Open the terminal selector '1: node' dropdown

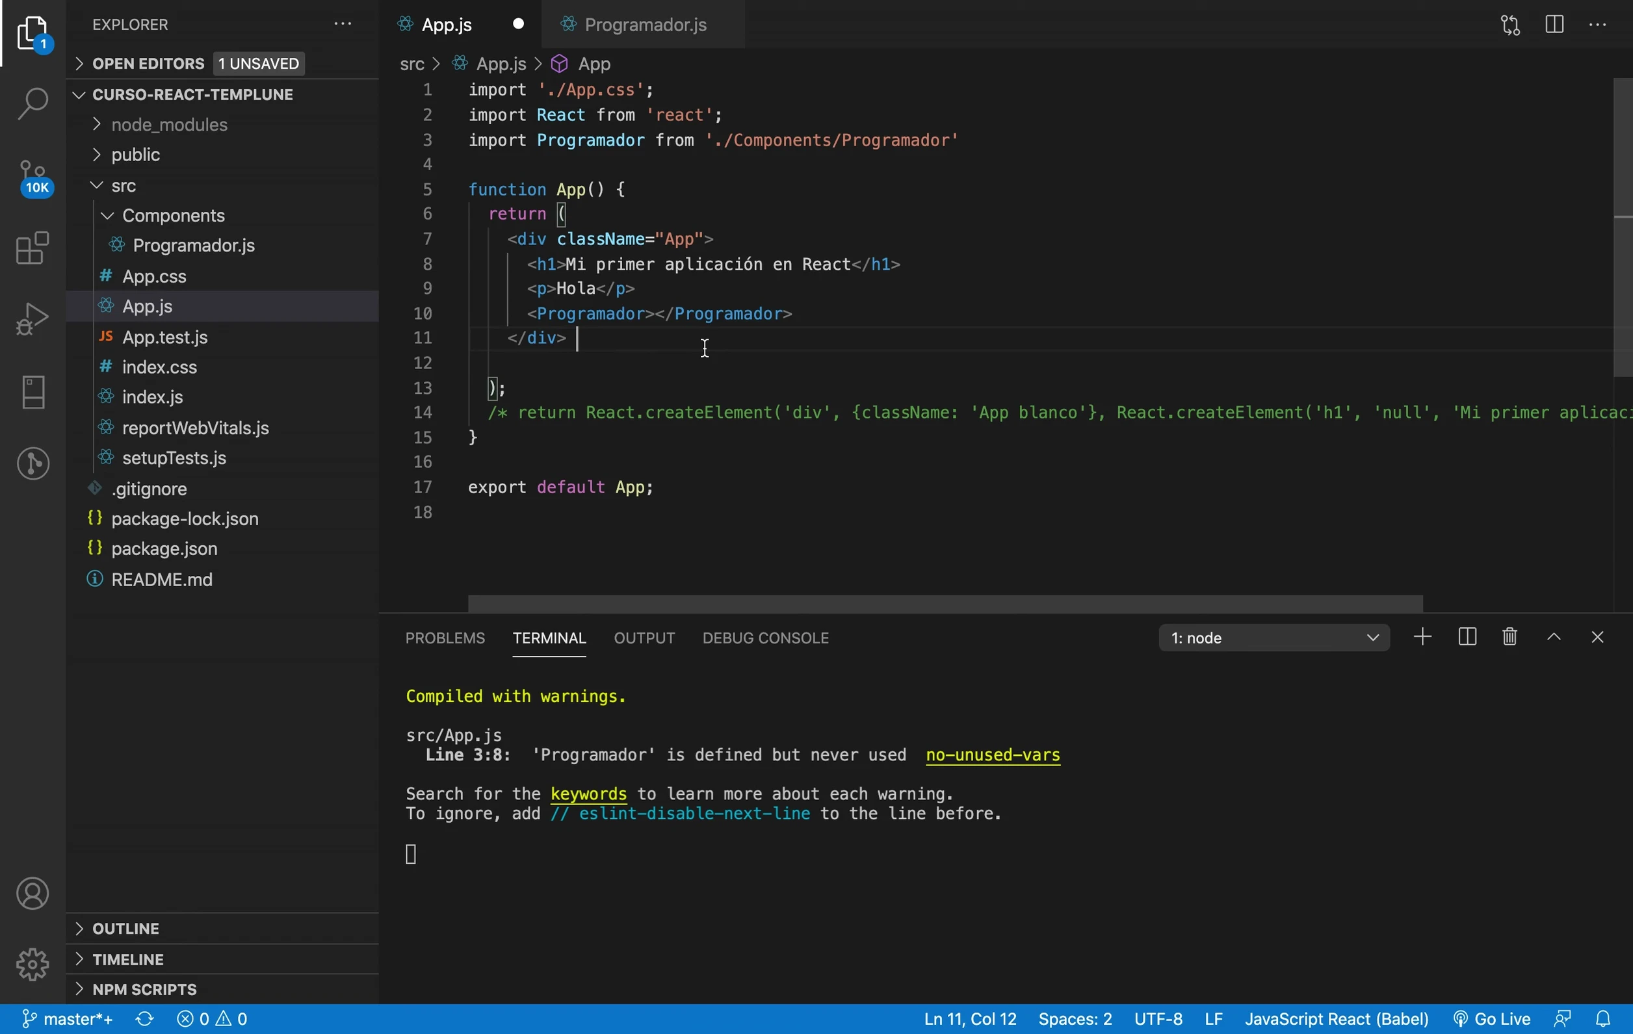(x=1274, y=638)
